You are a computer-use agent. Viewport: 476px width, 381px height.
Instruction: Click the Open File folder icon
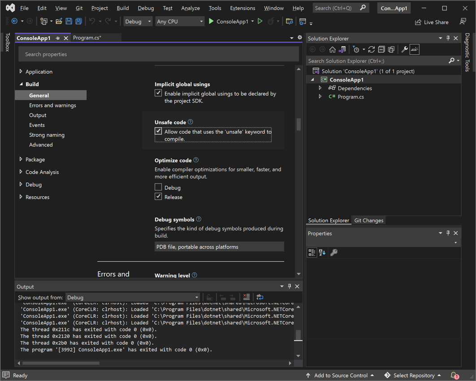pyautogui.click(x=59, y=21)
